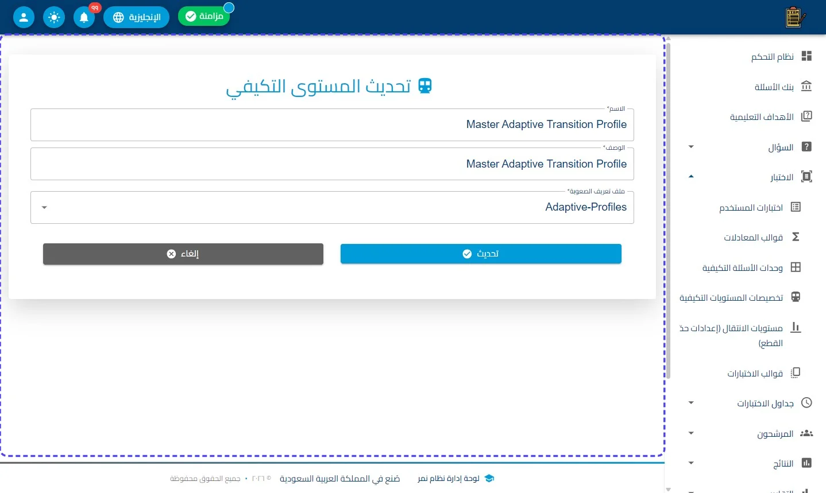Click the جداول الاختبارات clock icon

[806, 403]
